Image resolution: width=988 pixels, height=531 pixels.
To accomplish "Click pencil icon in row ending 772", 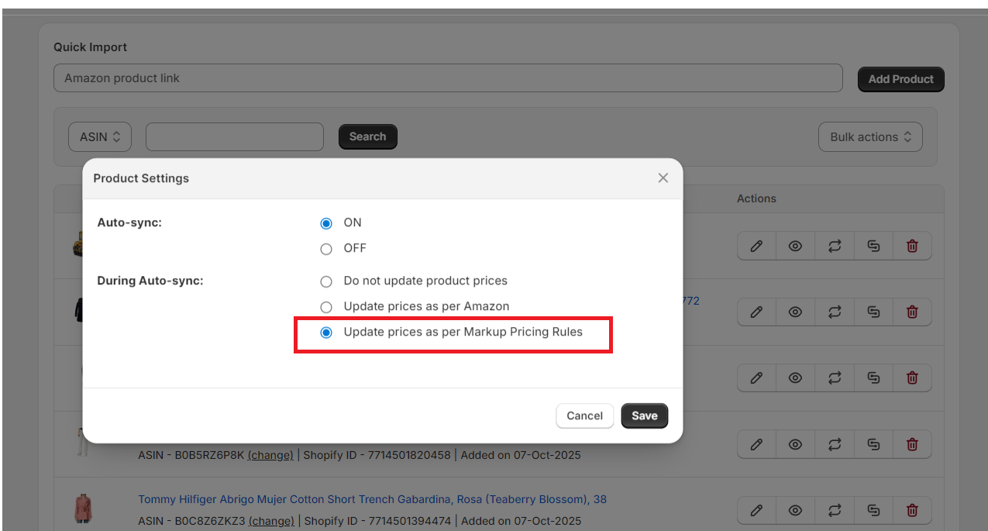I will click(x=756, y=312).
